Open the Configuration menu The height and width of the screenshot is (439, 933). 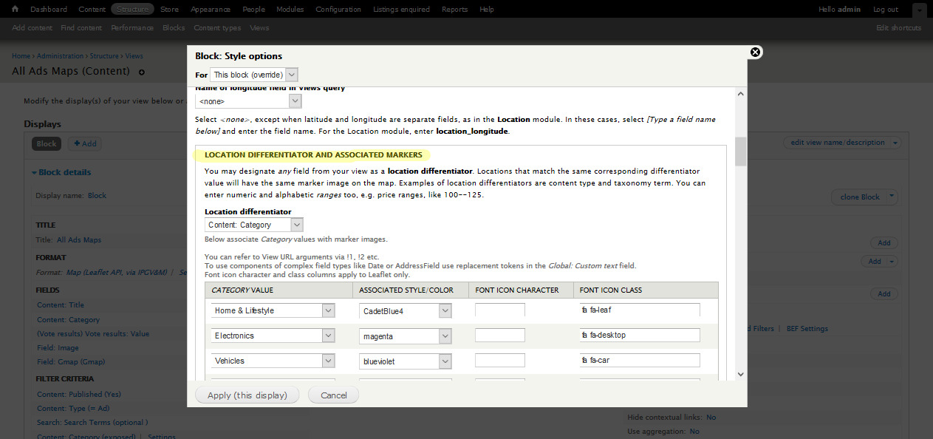[x=338, y=10]
